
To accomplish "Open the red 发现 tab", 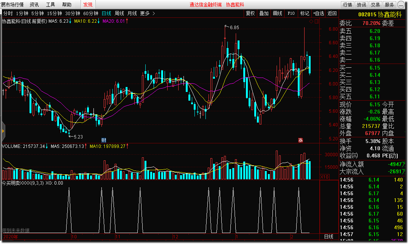I will [x=88, y=5].
